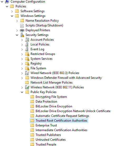The image size is (117, 146).
Task: Click the Windows Settings folder icon
Action: [x=17, y=16]
